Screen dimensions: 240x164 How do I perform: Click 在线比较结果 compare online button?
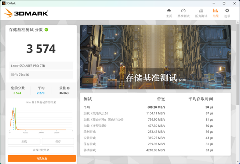[x=41, y=150]
